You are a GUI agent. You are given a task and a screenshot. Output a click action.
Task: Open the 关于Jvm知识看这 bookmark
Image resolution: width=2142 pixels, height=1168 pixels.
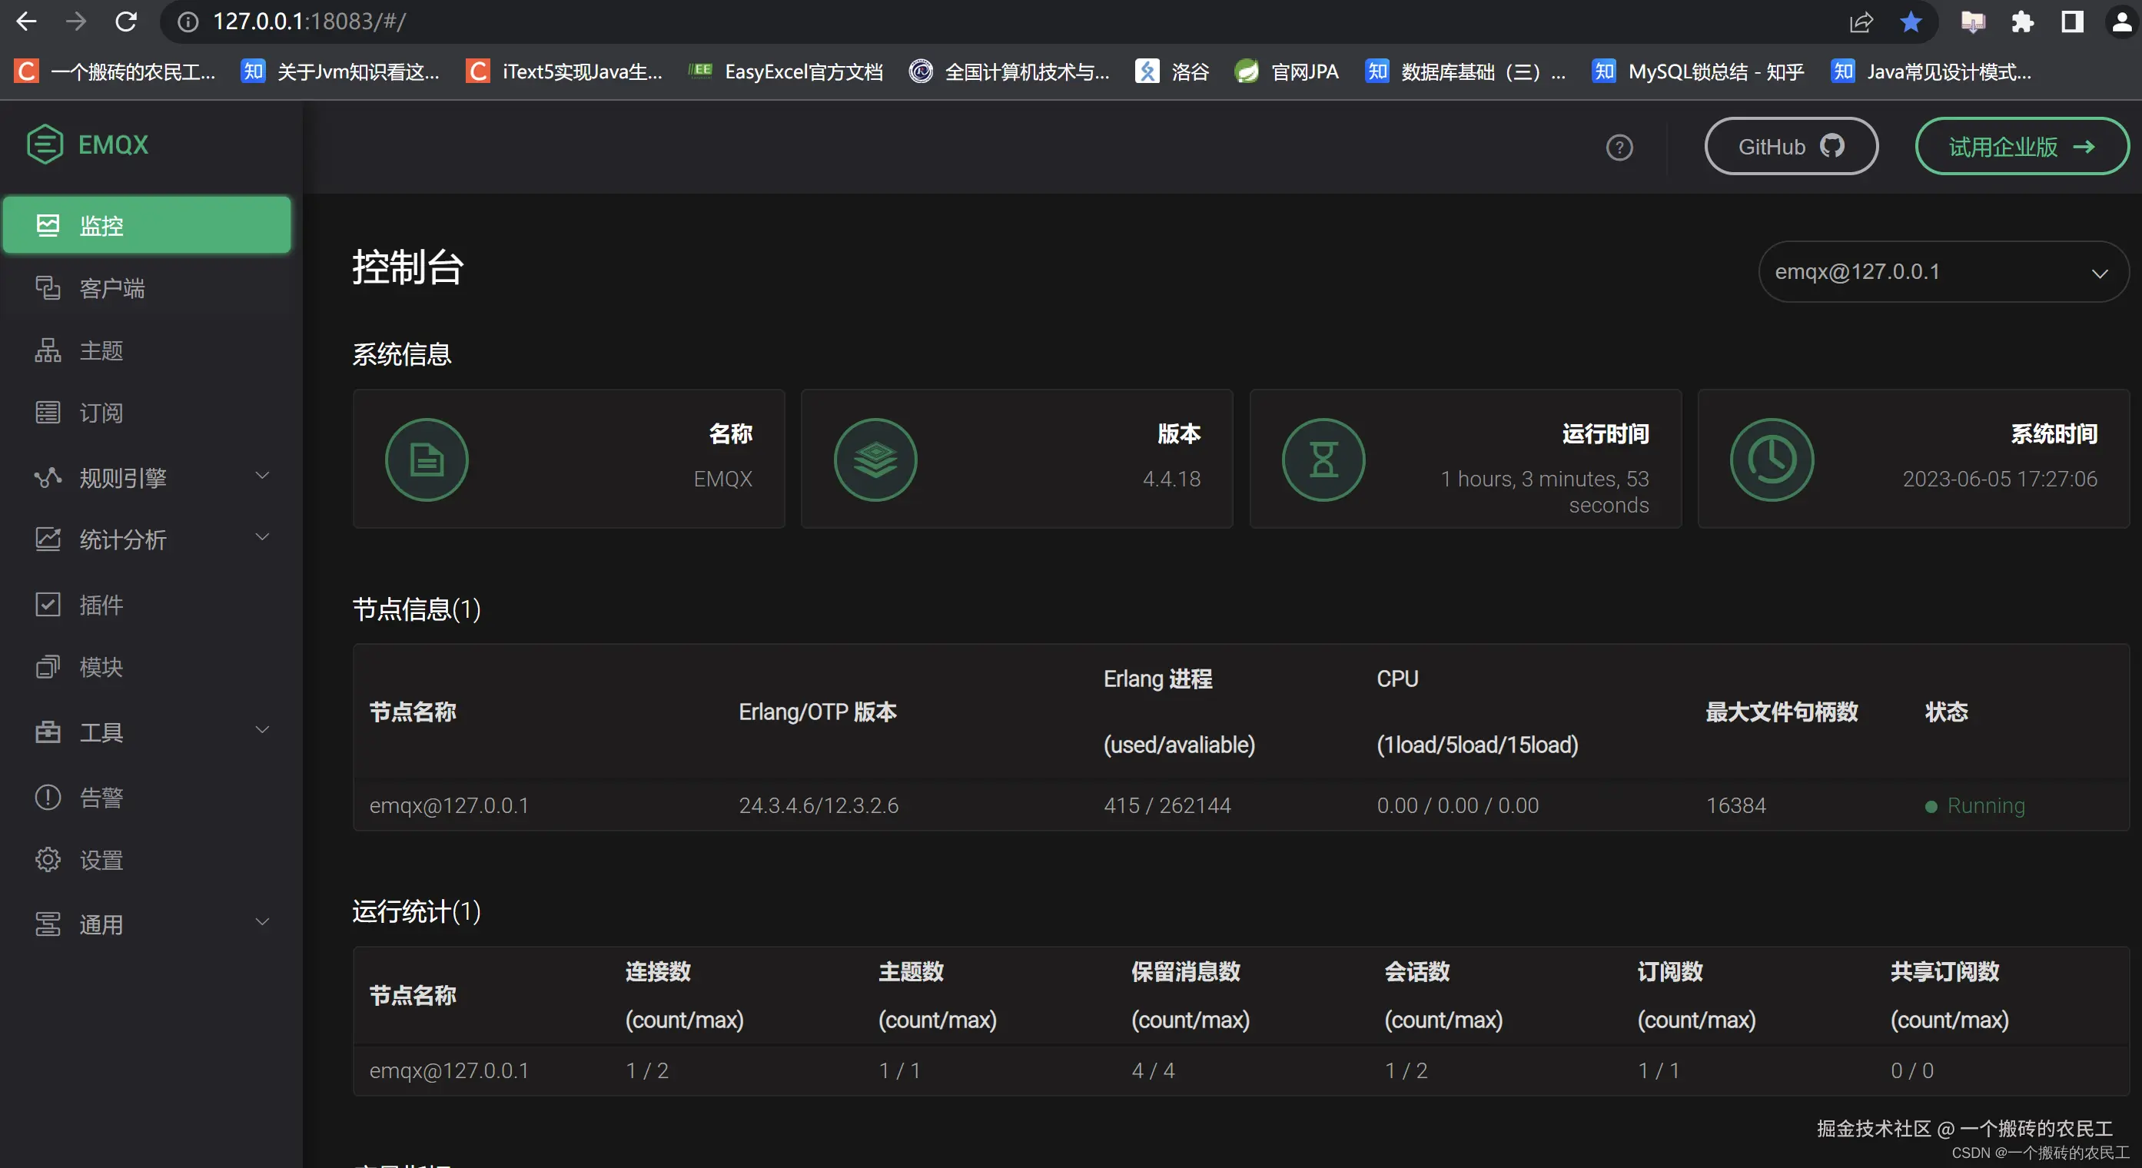click(341, 72)
